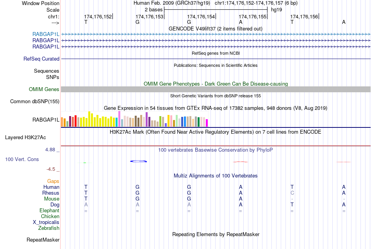Select the Common dbSNP(155) track label
Image resolution: width=371 pixels, height=249 pixels.
(34, 101)
